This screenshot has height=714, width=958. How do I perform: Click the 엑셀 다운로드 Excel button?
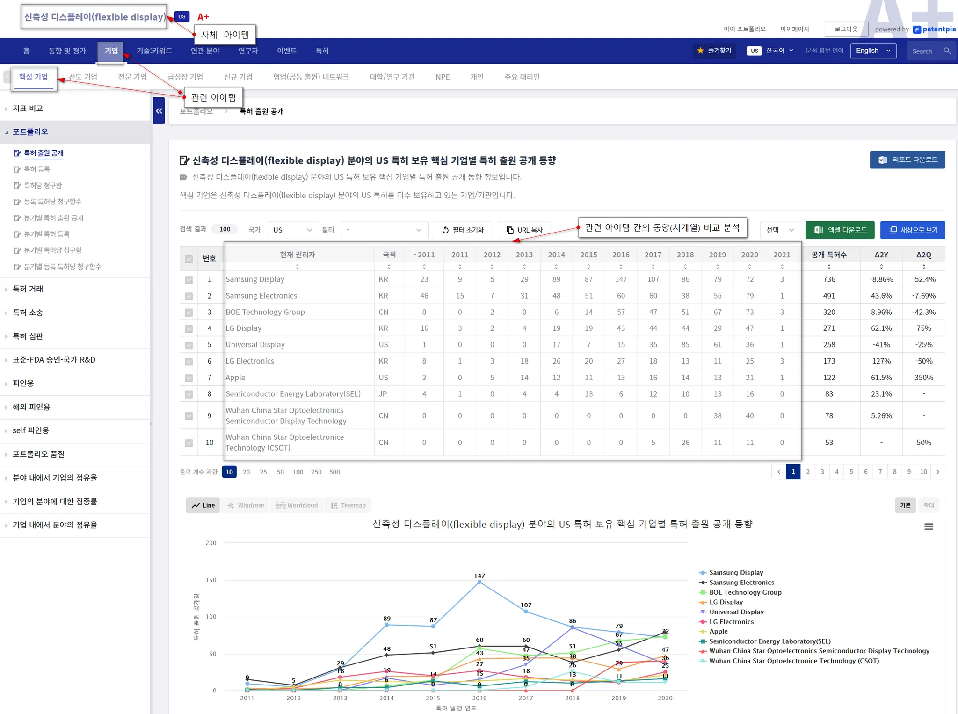tap(840, 230)
